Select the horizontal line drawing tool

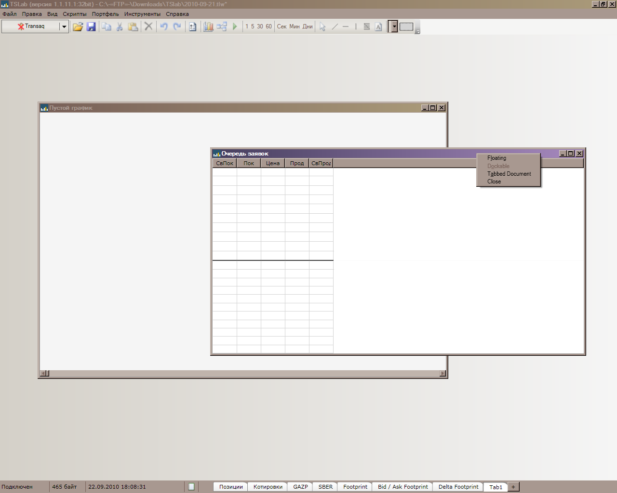pyautogui.click(x=345, y=26)
